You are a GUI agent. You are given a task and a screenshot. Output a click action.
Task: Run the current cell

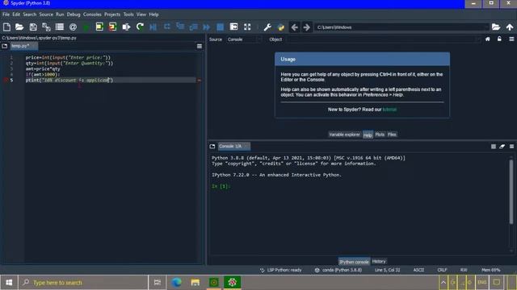(x=99, y=27)
